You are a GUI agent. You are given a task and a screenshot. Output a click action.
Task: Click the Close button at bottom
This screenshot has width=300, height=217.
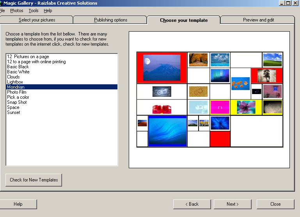tap(275, 204)
